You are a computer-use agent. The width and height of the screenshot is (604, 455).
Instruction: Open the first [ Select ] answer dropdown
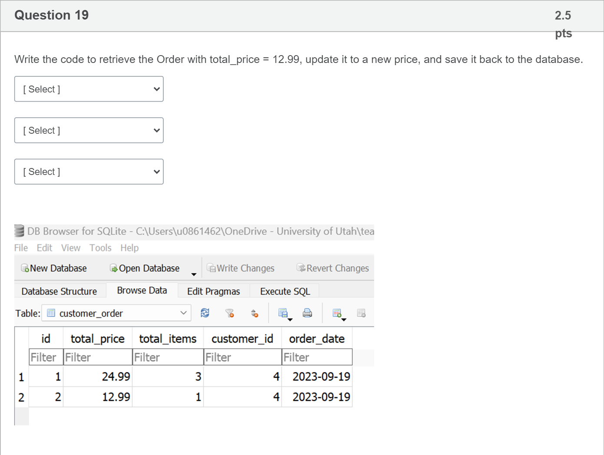pos(89,89)
